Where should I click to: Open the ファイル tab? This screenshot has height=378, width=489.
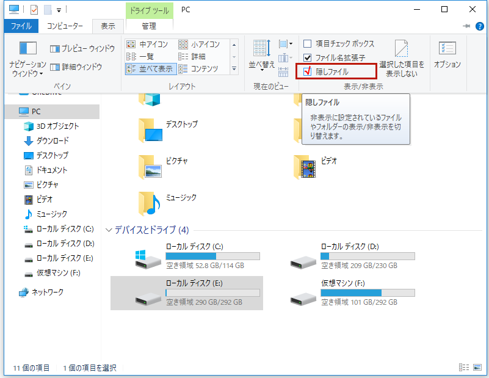point(21,26)
